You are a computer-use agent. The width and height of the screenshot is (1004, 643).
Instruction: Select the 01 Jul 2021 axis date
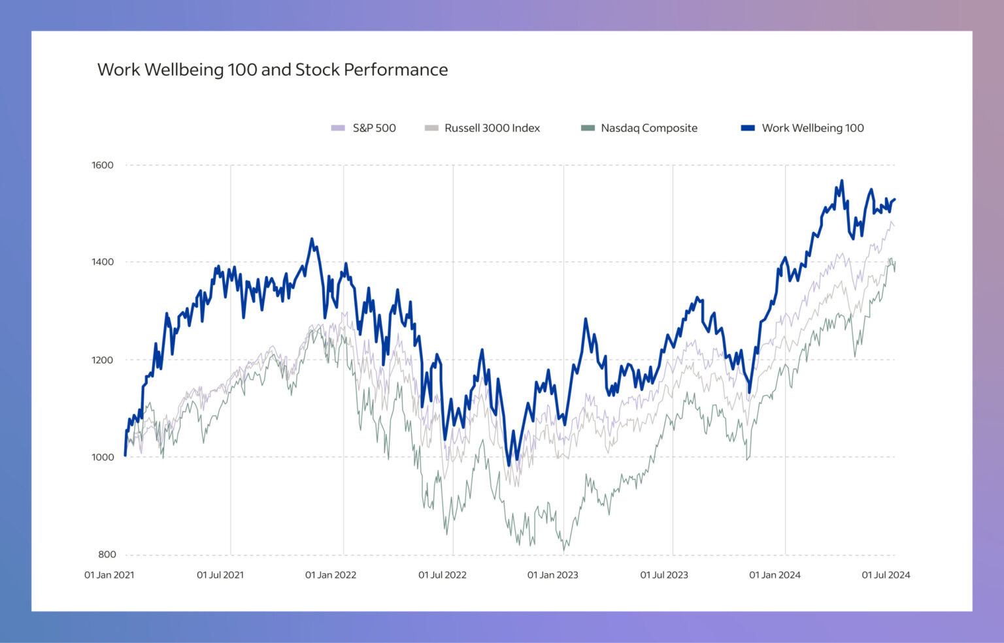[220, 575]
